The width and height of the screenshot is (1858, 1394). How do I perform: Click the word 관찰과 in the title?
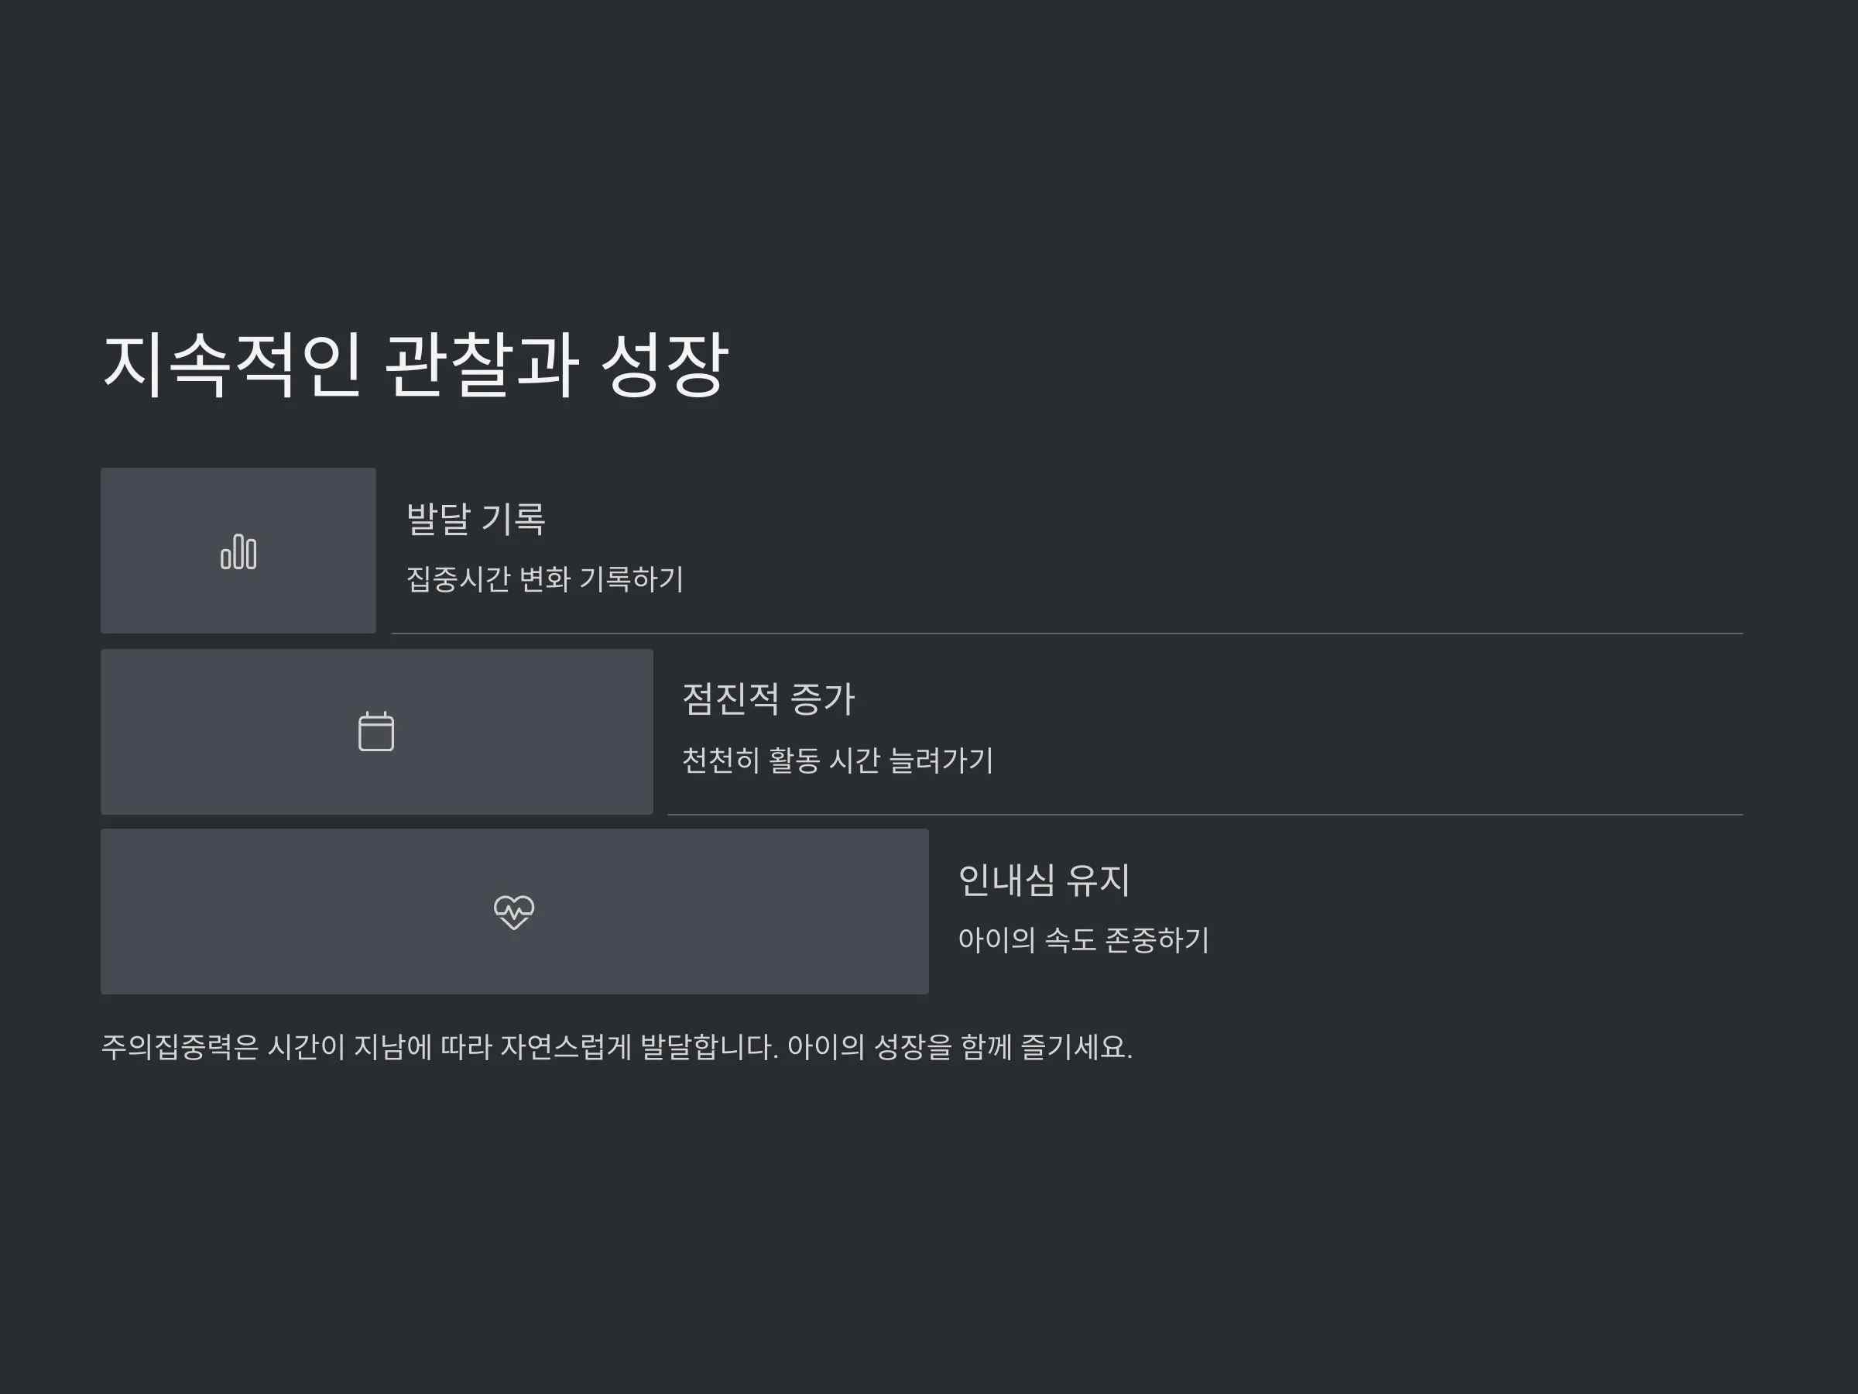(482, 365)
